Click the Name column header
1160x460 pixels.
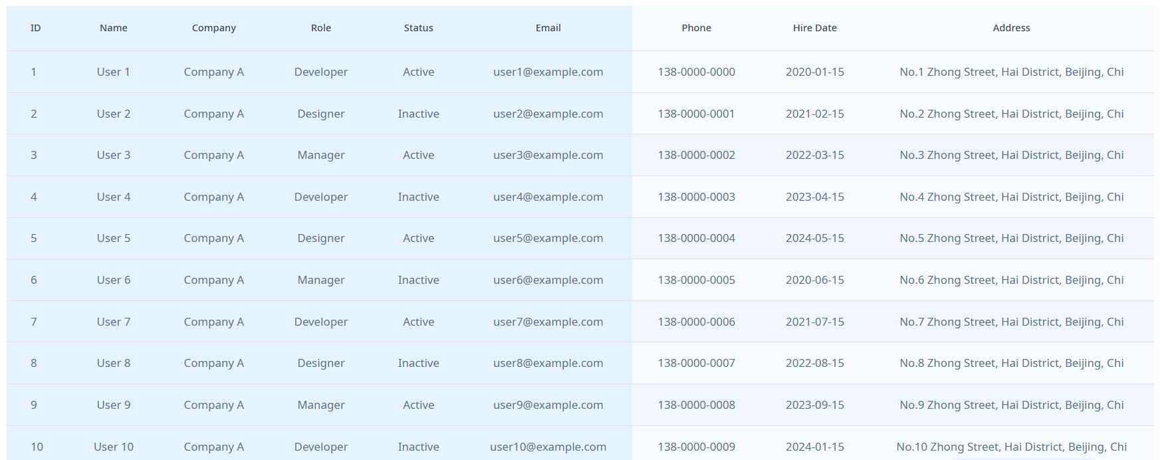point(114,28)
